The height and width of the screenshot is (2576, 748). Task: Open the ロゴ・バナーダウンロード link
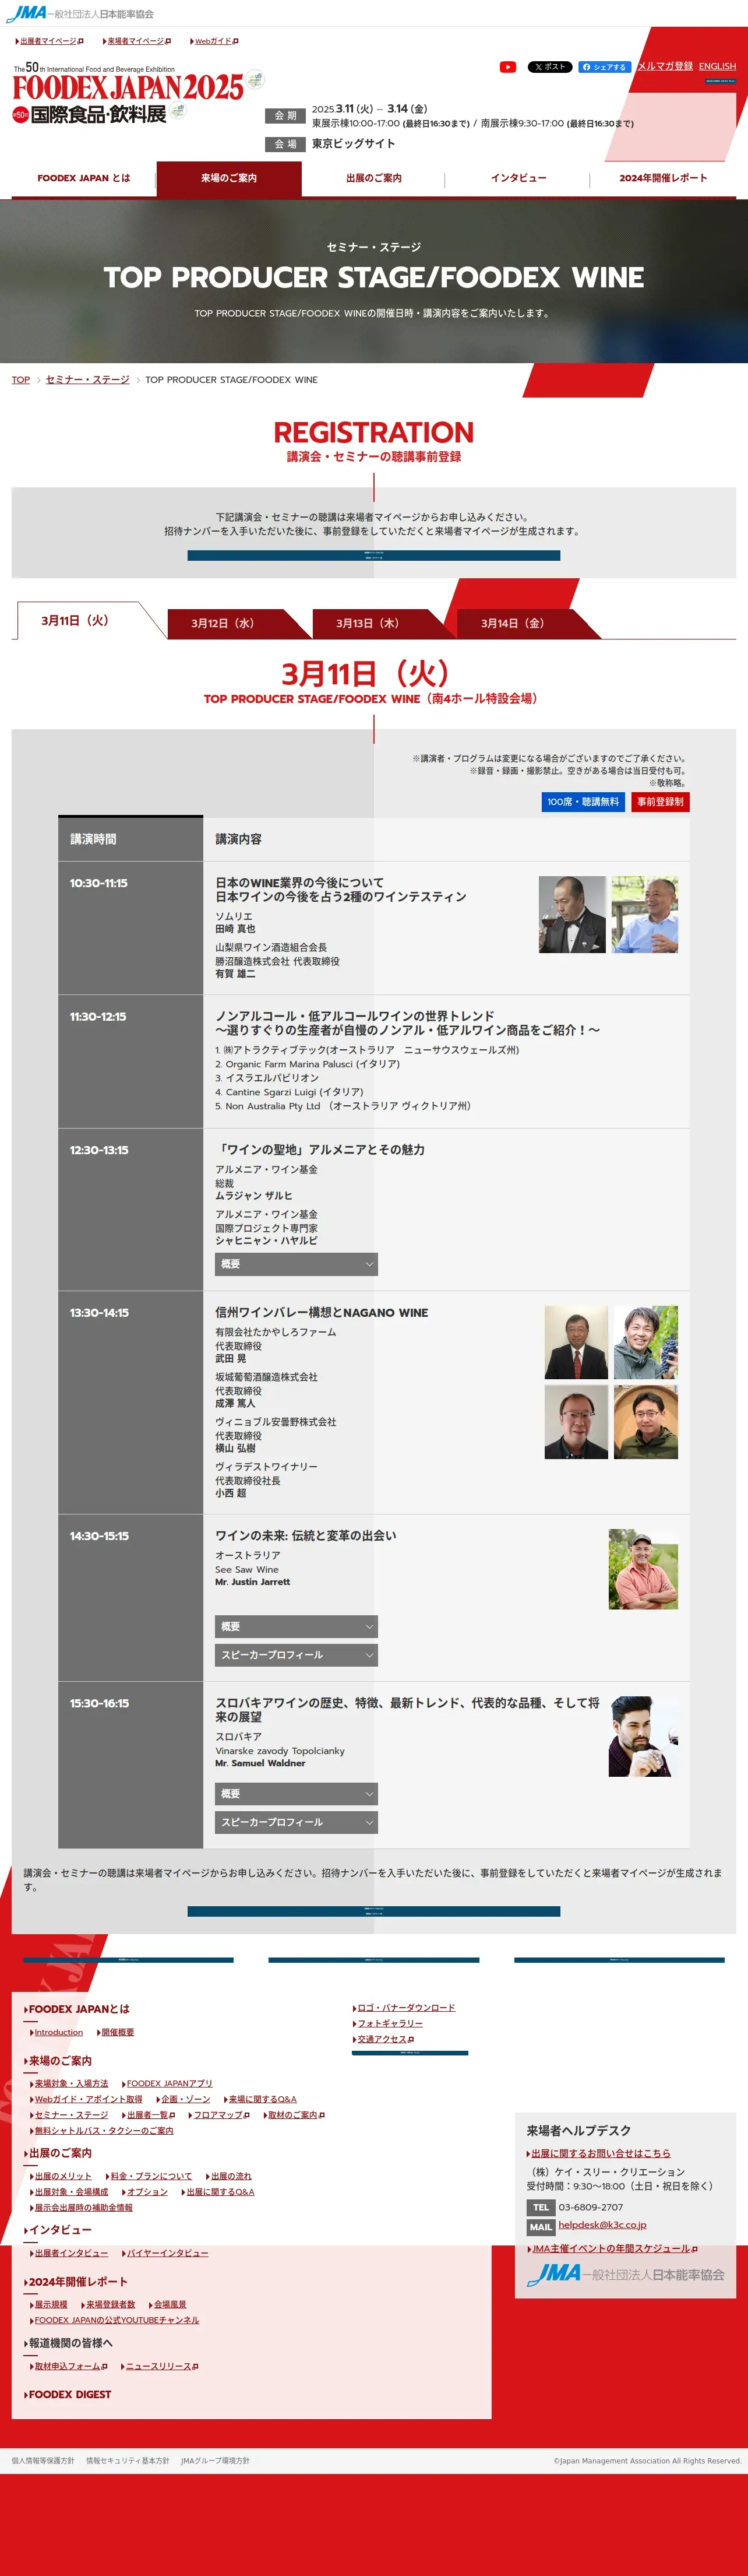(404, 2008)
